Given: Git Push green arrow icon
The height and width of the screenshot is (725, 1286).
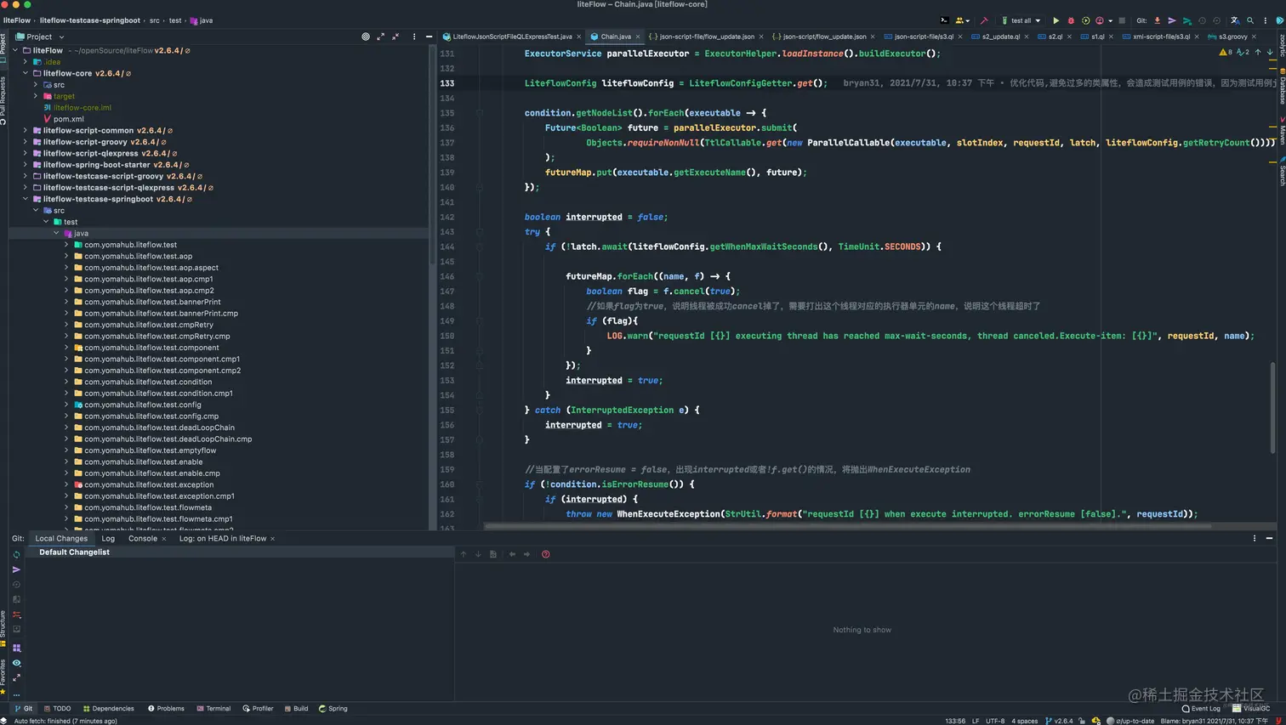Looking at the screenshot, I should [1187, 20].
